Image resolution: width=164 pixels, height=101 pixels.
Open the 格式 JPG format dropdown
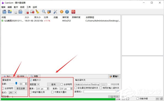pyautogui.click(x=13, y=93)
